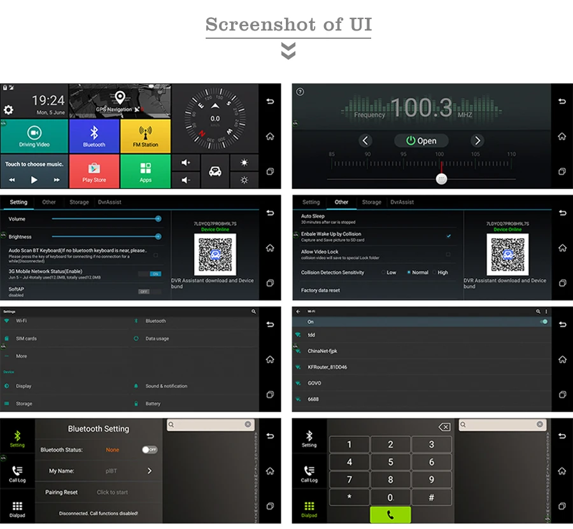Image resolution: width=573 pixels, height=529 pixels.
Task: Open help icon on FM radio screen
Action: [300, 92]
